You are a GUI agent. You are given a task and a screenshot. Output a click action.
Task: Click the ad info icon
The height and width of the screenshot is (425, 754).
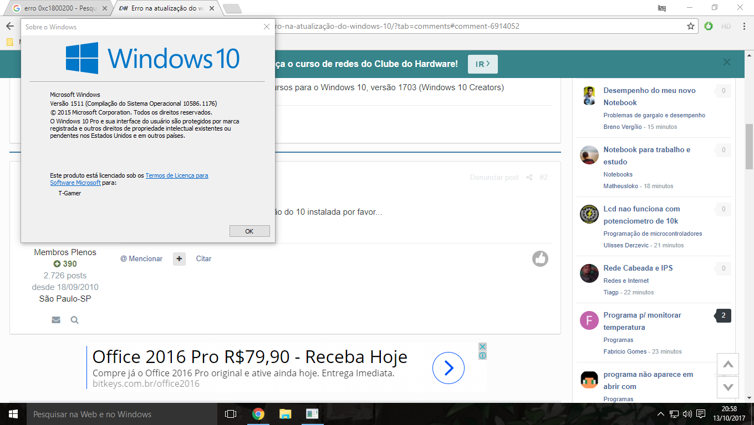[x=483, y=355]
